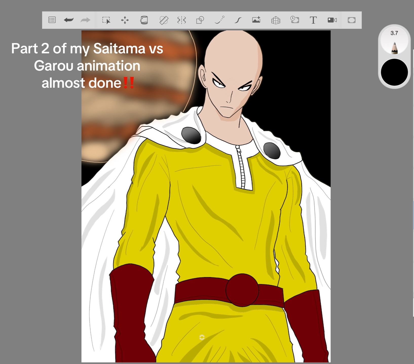414x364 pixels.
Task: Open the Perspective Guides grid
Action: (276, 20)
